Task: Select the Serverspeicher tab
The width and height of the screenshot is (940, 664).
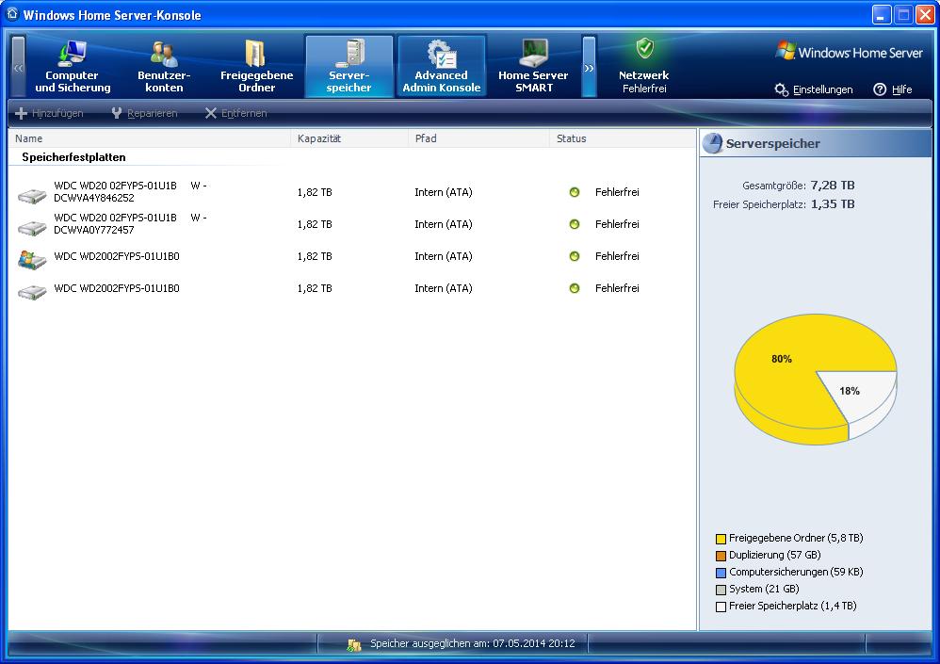Action: tap(348, 66)
